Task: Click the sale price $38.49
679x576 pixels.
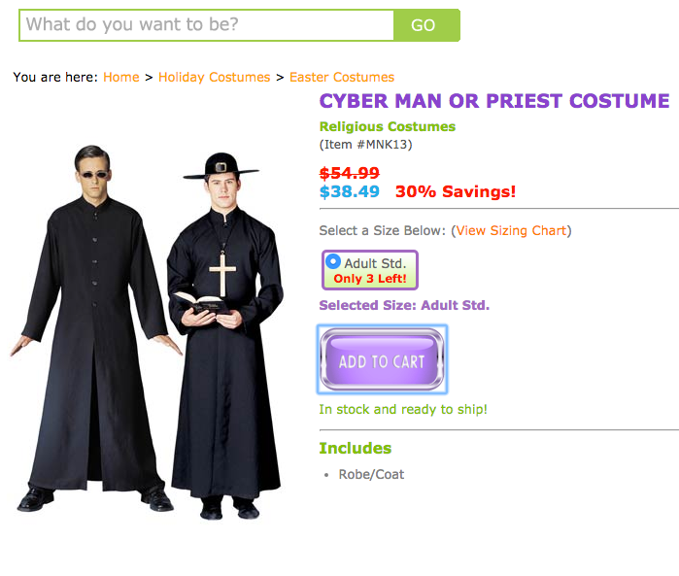Action: point(349,191)
